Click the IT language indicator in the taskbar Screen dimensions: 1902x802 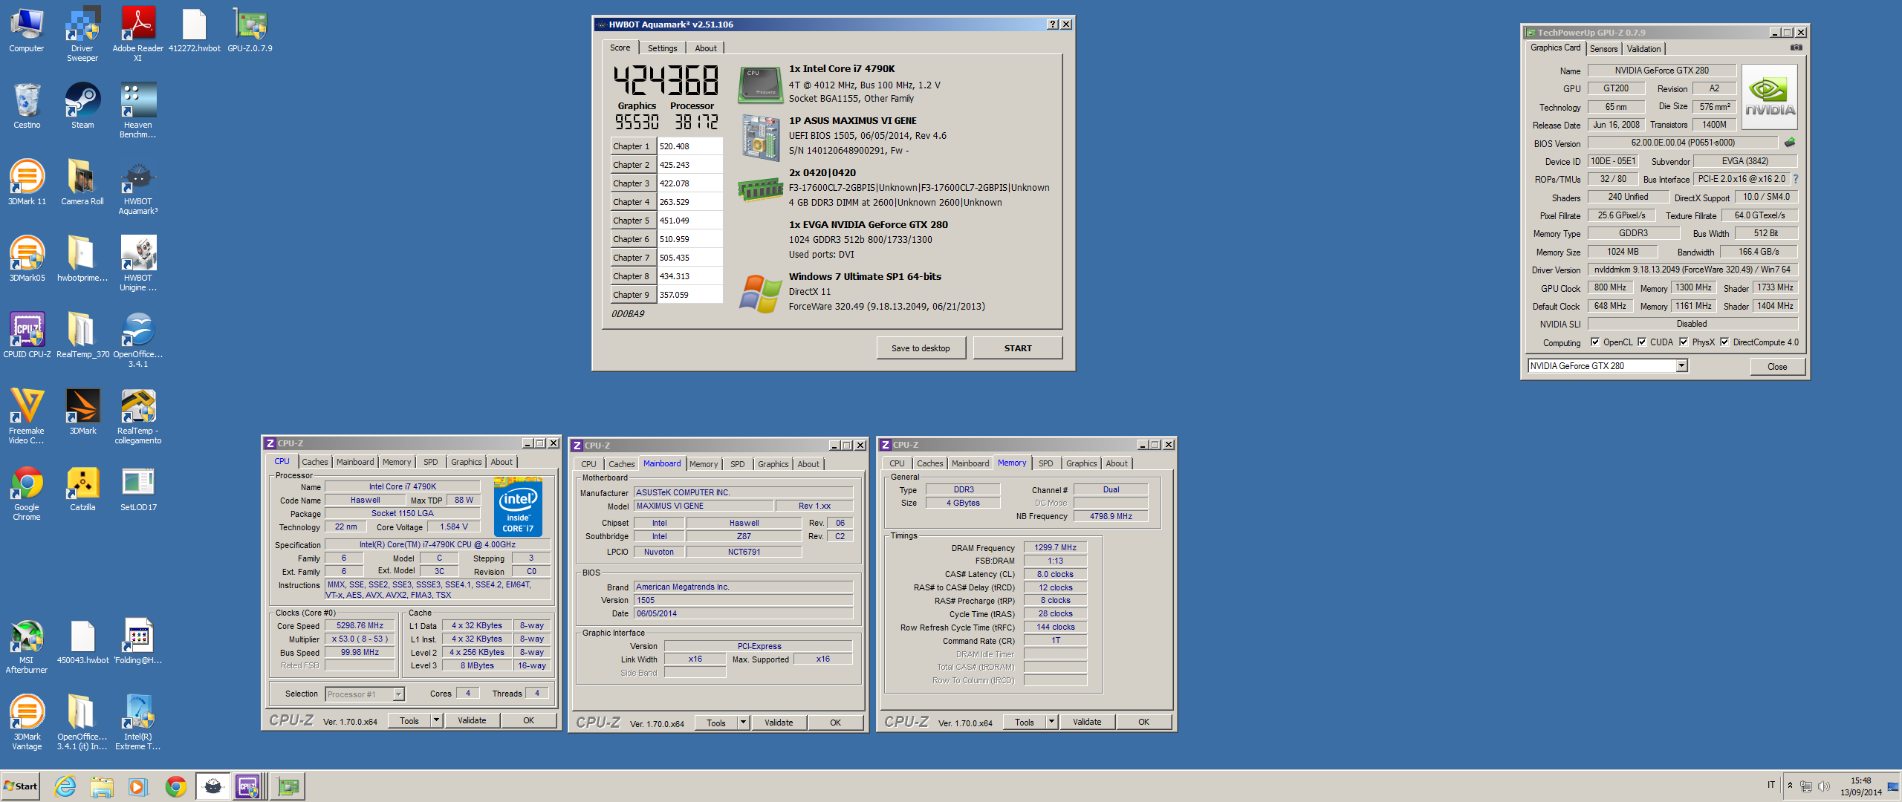(1771, 785)
